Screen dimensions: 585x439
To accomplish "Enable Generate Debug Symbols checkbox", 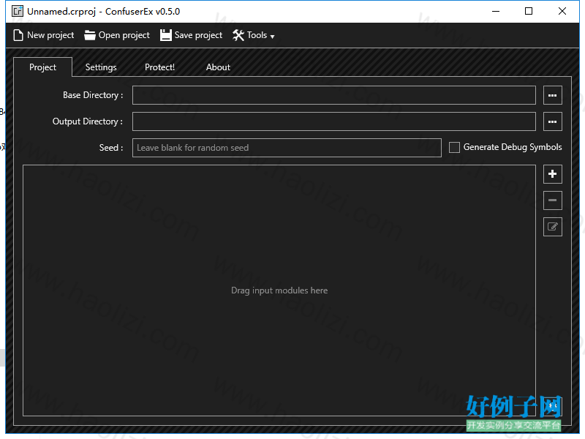I will 454,148.
